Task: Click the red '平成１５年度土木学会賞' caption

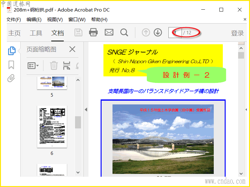Action: coord(175,110)
